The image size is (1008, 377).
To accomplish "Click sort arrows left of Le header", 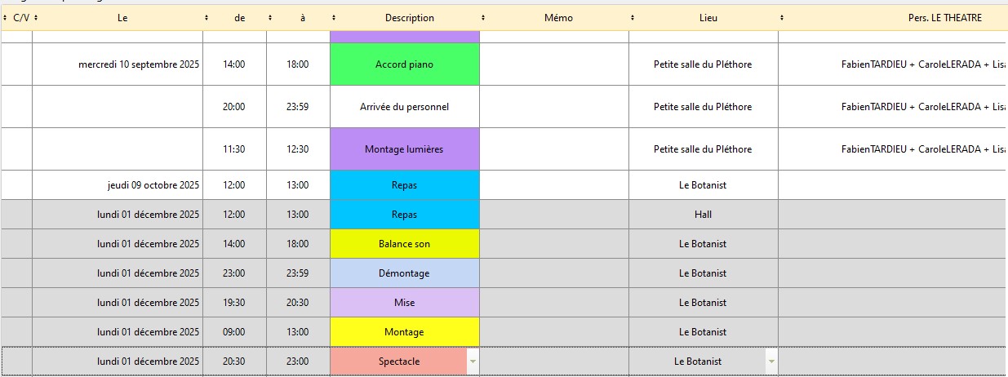I will click(x=36, y=18).
